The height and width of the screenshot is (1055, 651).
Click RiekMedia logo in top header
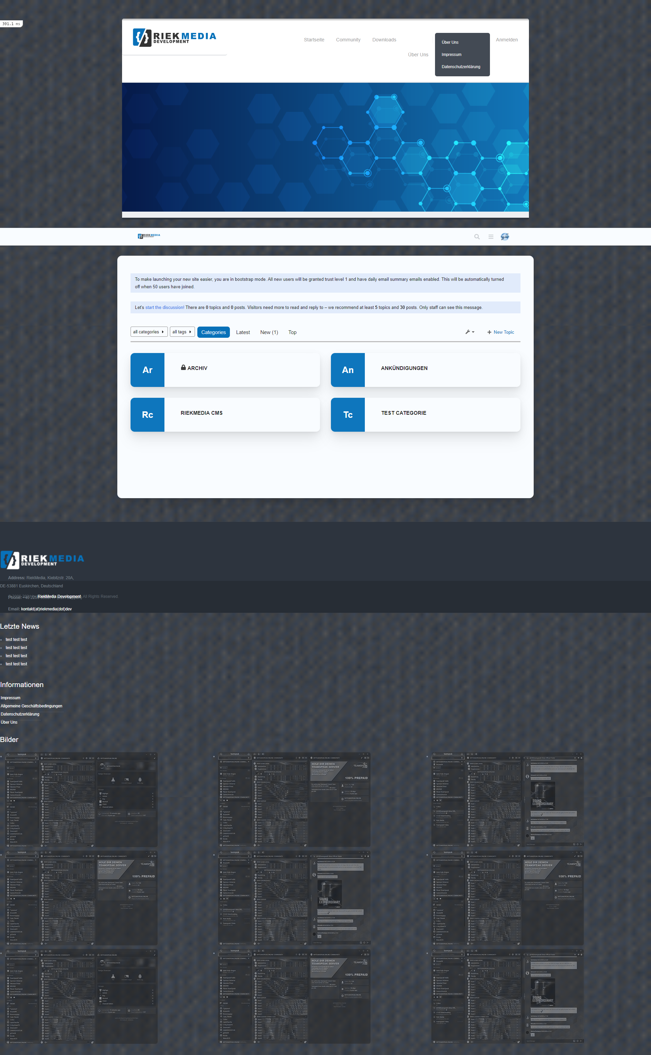[x=174, y=37]
